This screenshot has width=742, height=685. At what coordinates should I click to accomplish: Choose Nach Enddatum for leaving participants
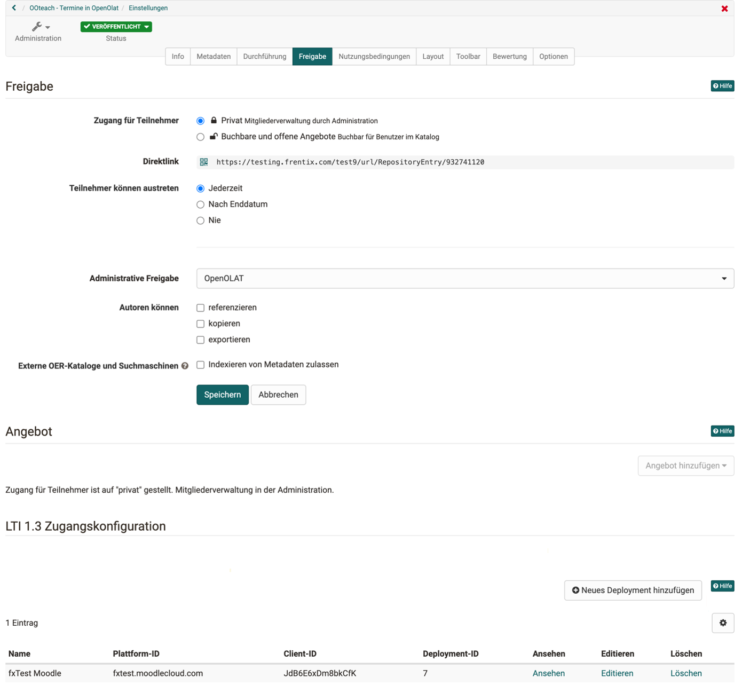[x=201, y=204]
